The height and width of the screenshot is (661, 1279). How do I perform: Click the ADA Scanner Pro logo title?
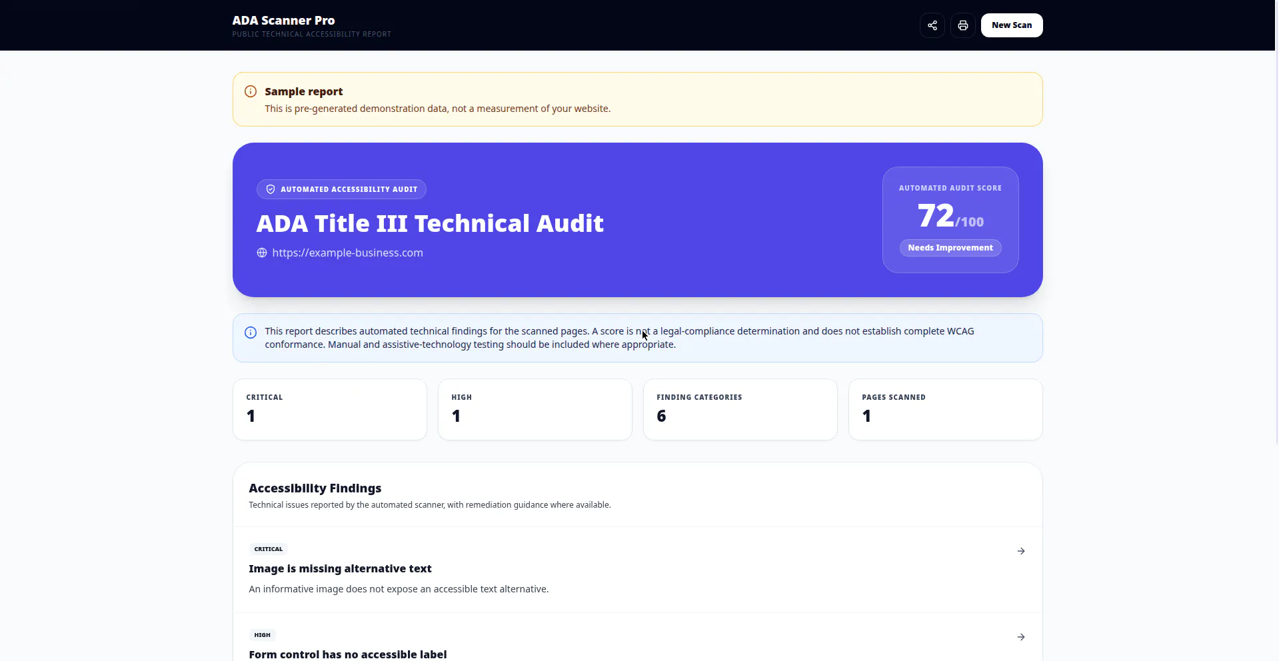pyautogui.click(x=283, y=21)
